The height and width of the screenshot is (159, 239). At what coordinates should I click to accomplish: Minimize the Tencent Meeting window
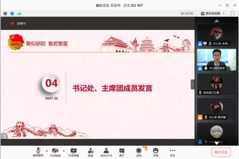(220, 5)
